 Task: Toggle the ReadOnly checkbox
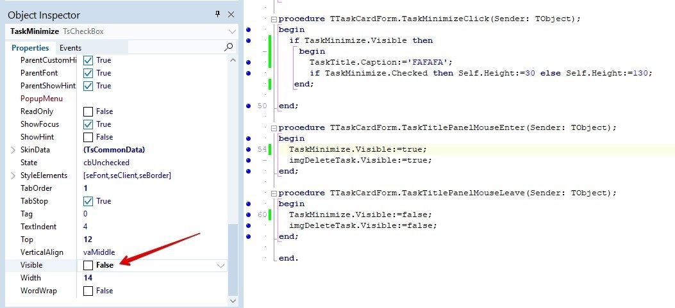(x=88, y=112)
